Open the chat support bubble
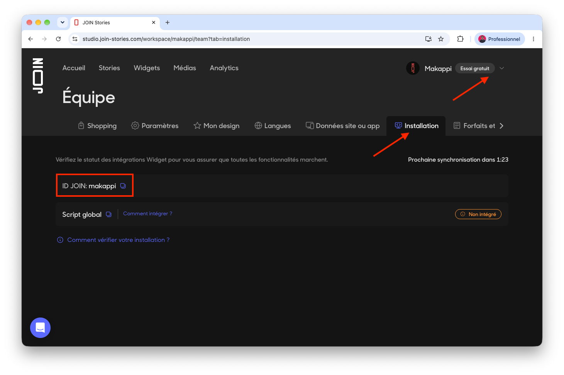The height and width of the screenshot is (375, 564). (x=41, y=328)
